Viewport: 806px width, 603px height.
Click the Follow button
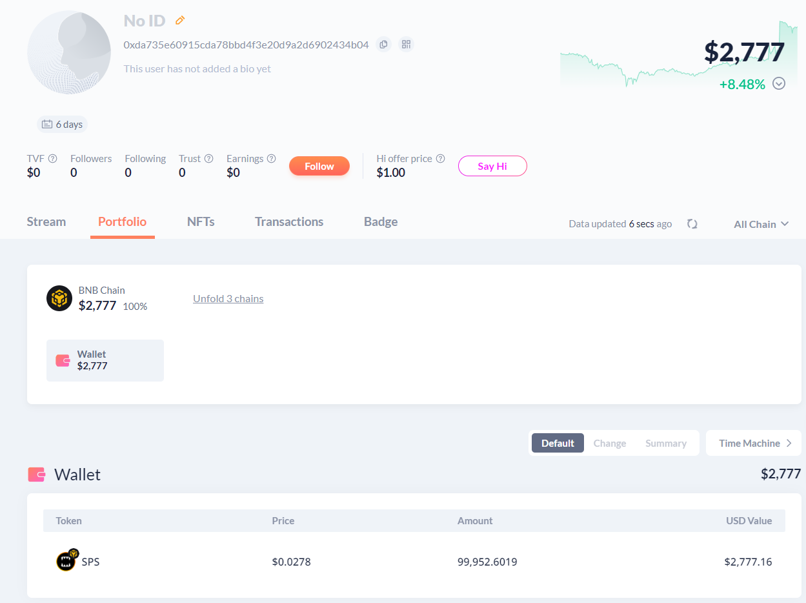pos(319,166)
